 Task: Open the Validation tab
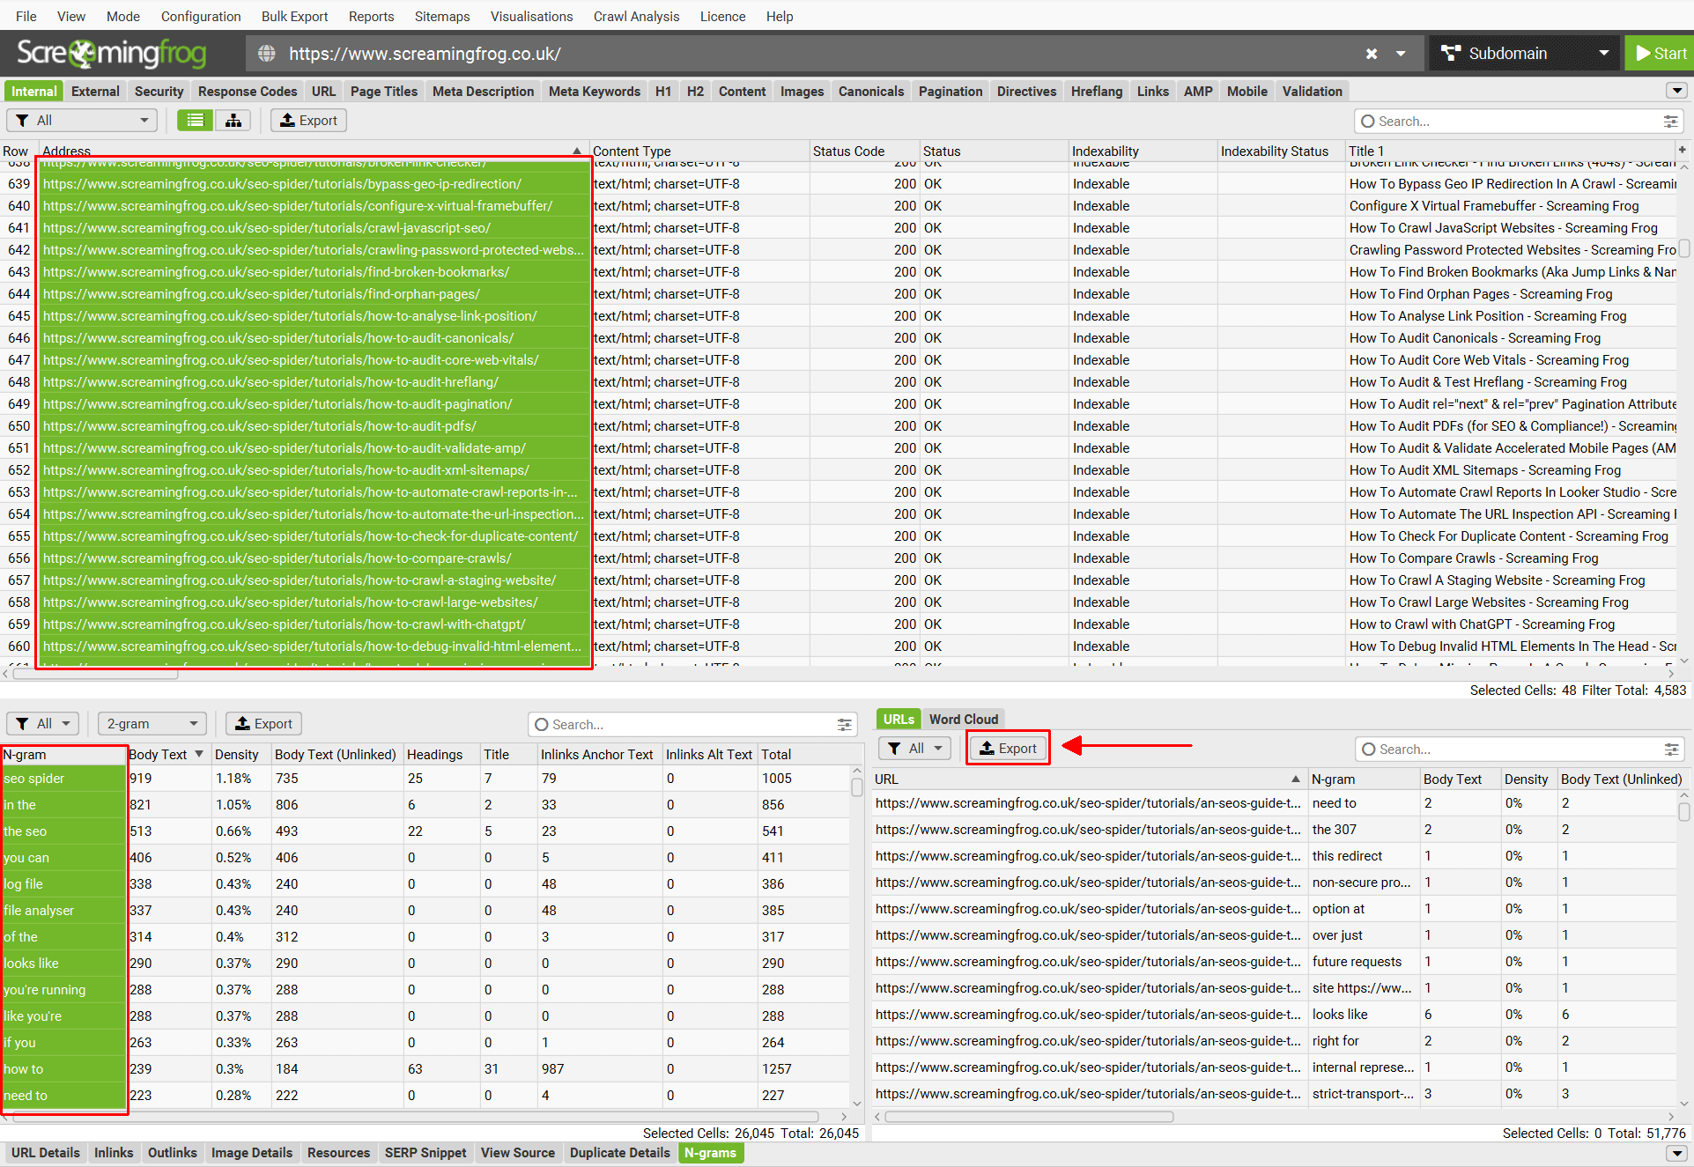tap(1313, 91)
